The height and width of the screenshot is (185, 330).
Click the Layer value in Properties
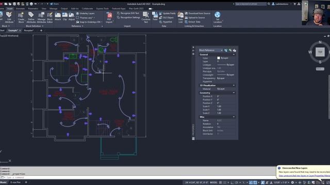[x=226, y=62]
